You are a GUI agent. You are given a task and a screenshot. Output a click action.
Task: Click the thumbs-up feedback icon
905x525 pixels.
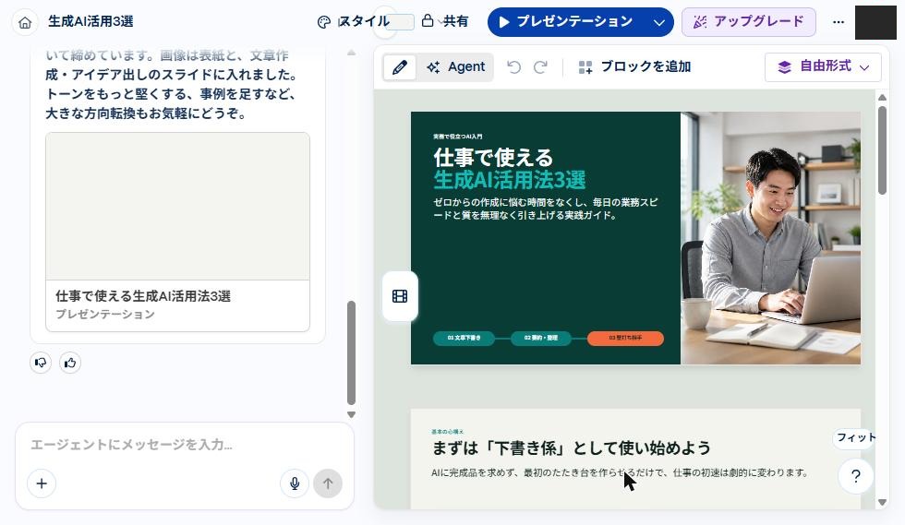coord(70,363)
